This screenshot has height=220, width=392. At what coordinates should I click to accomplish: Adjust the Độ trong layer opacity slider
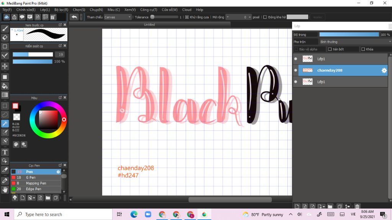349,35
